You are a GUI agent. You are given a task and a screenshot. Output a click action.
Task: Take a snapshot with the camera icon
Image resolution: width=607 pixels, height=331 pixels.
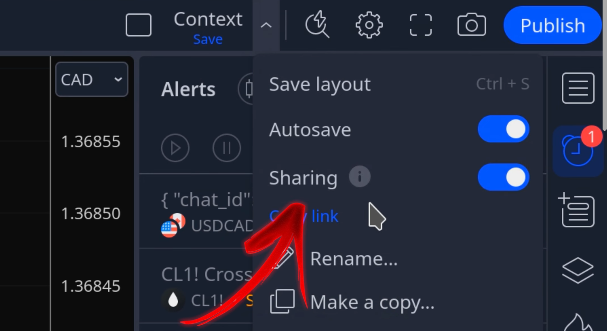472,25
